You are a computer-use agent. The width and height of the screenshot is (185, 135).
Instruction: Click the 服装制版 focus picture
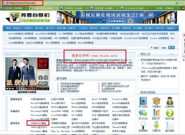point(27,74)
